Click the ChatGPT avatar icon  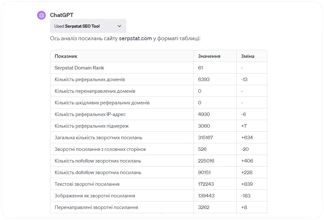pos(42,15)
